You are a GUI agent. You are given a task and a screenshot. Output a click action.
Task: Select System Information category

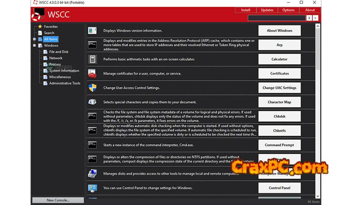pyautogui.click(x=64, y=71)
